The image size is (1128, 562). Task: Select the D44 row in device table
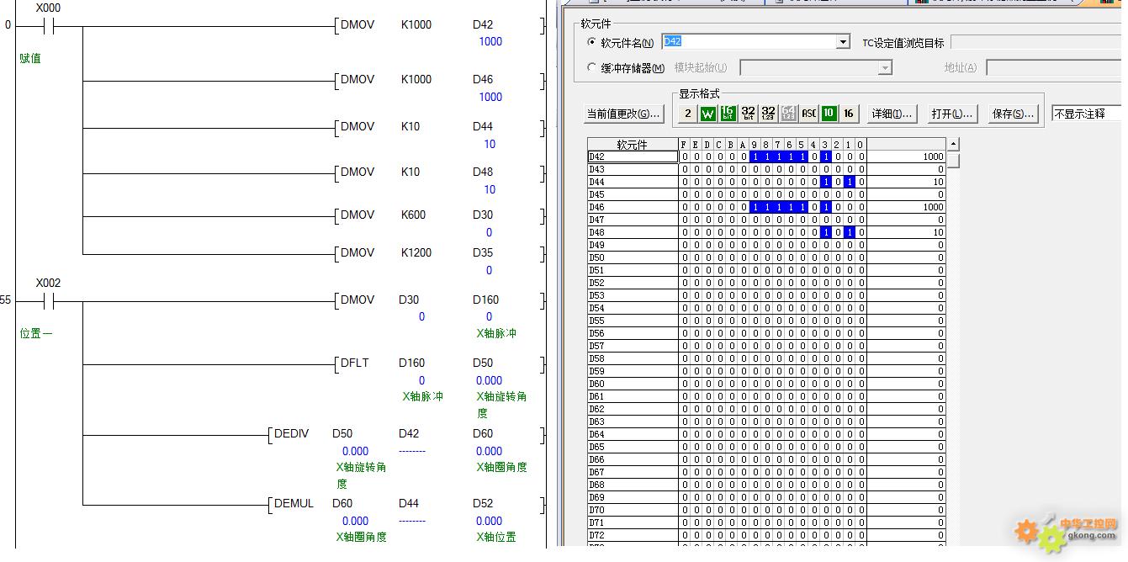click(x=633, y=182)
